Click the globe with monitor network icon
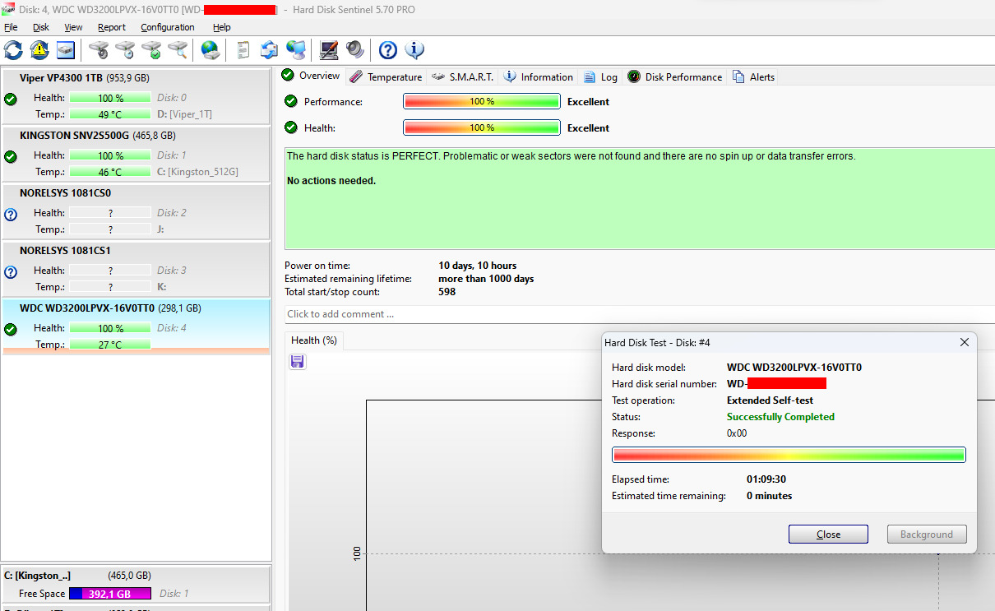The height and width of the screenshot is (611, 995). point(295,50)
